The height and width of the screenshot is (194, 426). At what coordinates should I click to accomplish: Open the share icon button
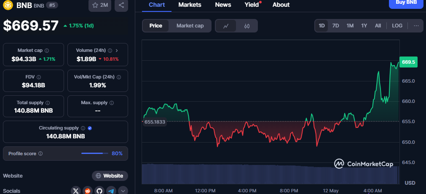coord(121,5)
